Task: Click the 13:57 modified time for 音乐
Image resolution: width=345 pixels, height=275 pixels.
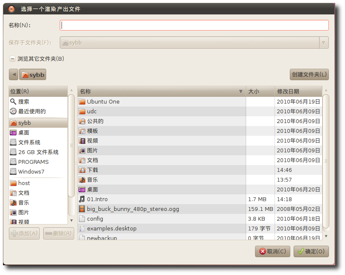Action: [x=284, y=180]
